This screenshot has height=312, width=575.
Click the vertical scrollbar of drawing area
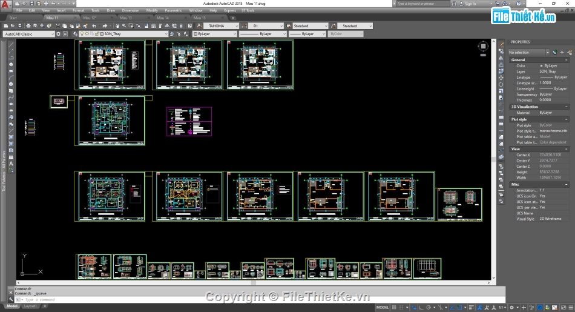(x=493, y=159)
